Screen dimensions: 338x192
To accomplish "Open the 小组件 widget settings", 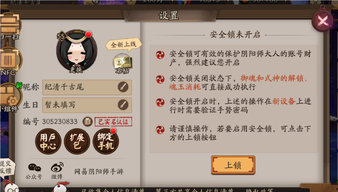I will [x=9, y=98].
